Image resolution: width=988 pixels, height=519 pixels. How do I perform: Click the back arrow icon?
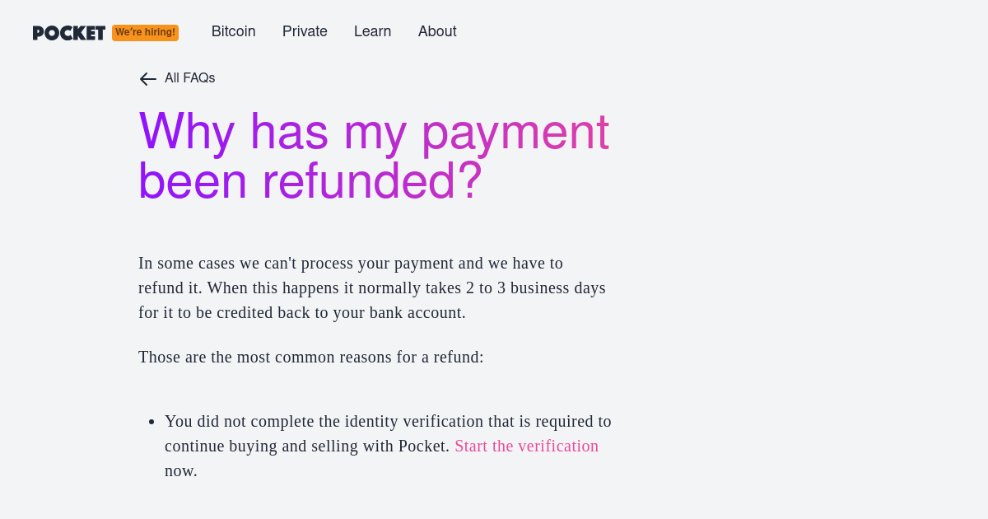[148, 79]
